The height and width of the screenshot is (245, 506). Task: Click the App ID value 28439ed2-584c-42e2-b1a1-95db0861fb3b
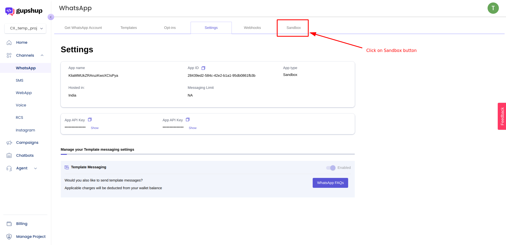[221, 75]
